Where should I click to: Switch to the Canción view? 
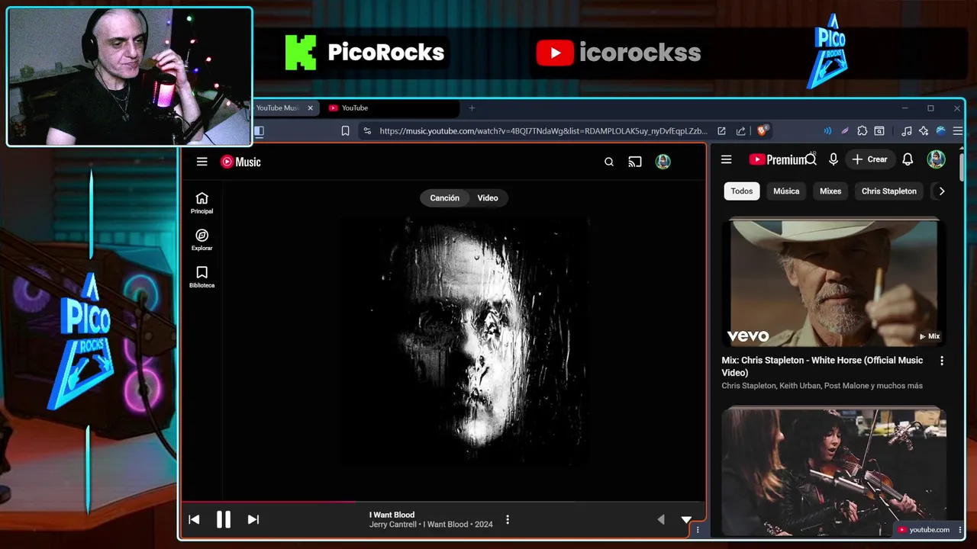coord(444,198)
